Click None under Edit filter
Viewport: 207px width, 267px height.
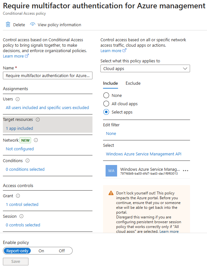(111, 134)
